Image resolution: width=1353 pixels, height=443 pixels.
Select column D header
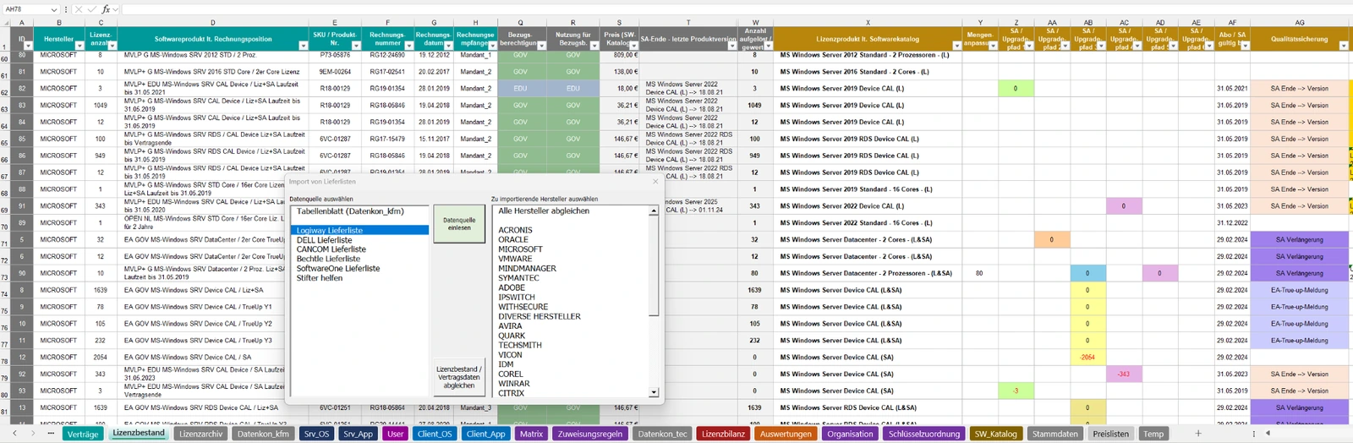point(212,23)
